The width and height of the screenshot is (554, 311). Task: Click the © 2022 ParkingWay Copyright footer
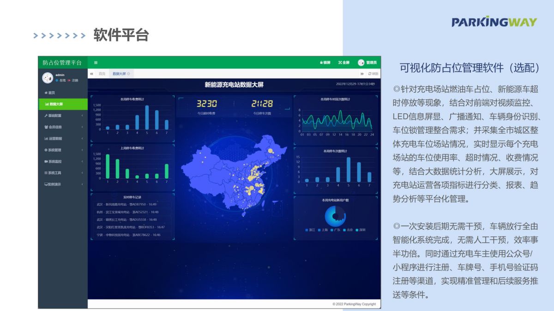click(354, 304)
